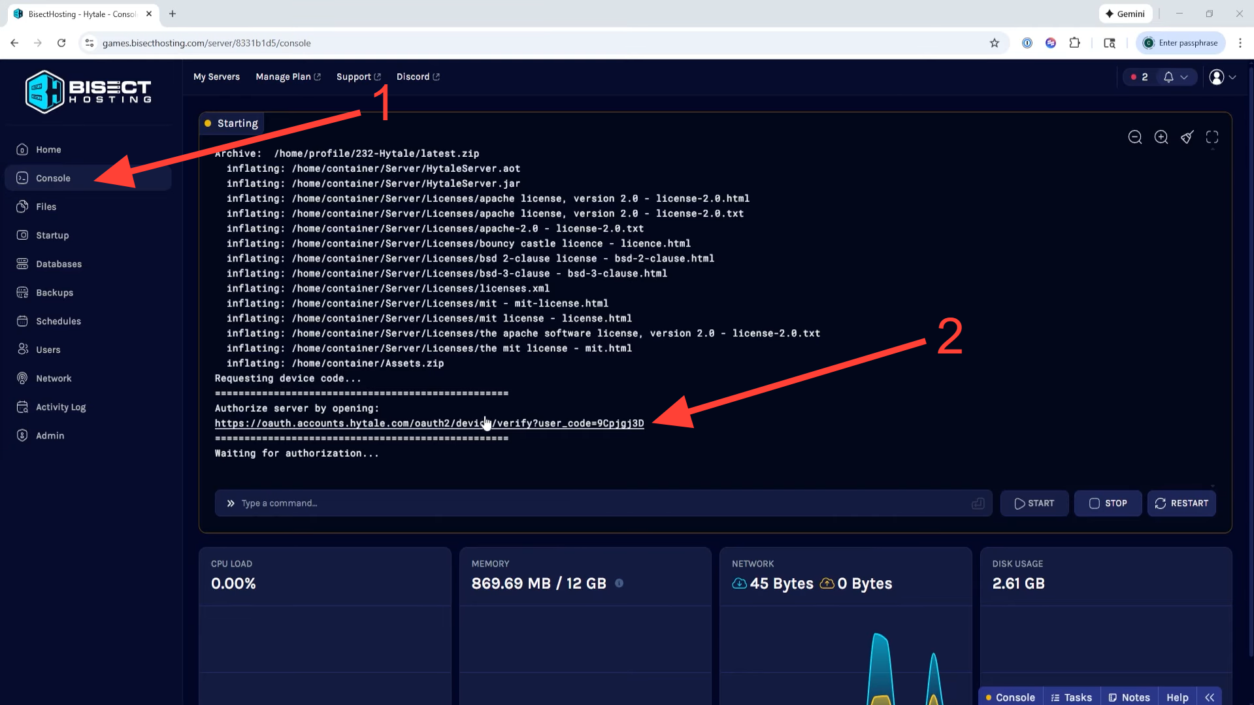Zoom out the console text
Image resolution: width=1254 pixels, height=705 pixels.
[x=1135, y=137]
